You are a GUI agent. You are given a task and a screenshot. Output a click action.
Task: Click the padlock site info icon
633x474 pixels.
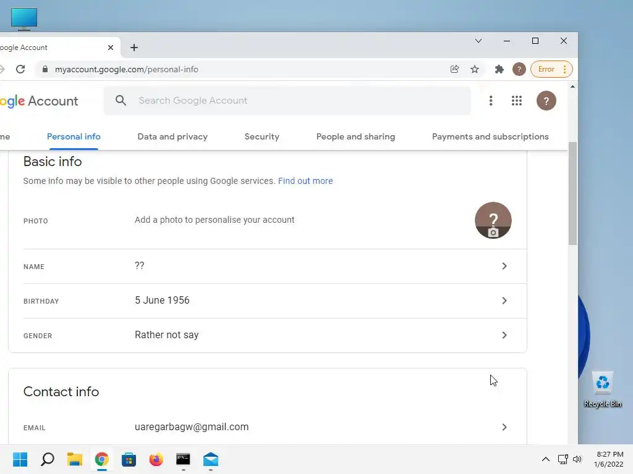point(45,69)
